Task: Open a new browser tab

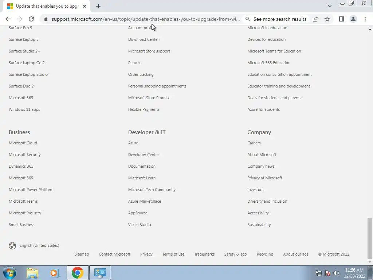Action: click(98, 6)
